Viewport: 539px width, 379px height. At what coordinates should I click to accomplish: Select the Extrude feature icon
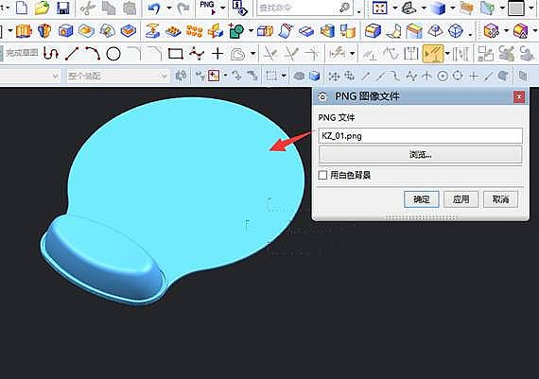(x=24, y=31)
